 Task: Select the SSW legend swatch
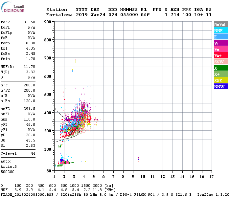point(221,62)
